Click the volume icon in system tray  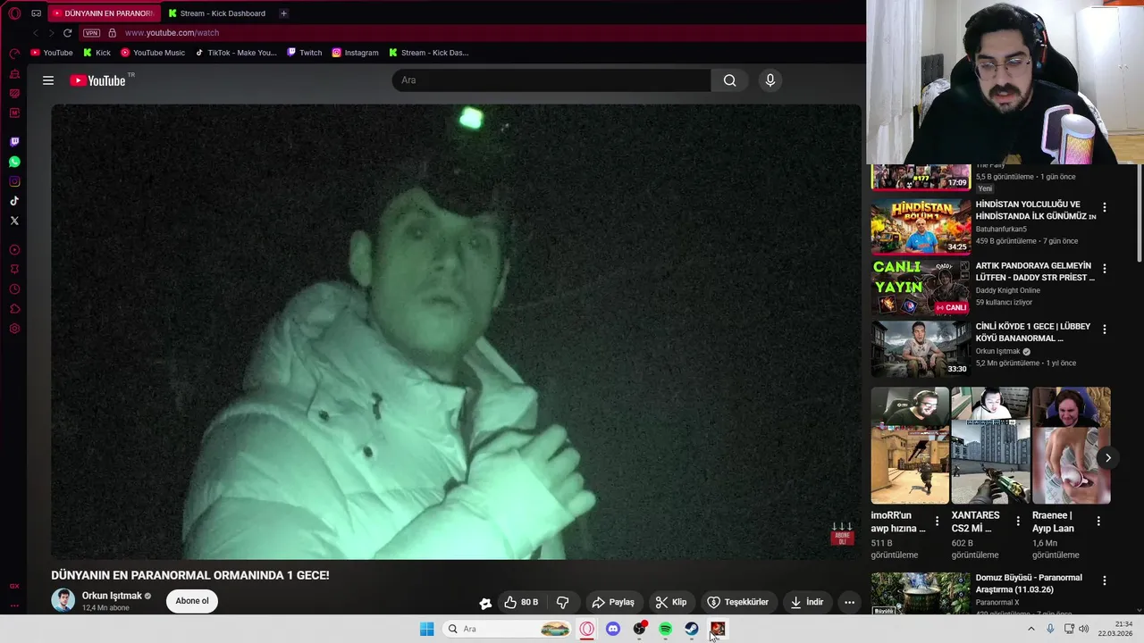tap(1083, 629)
